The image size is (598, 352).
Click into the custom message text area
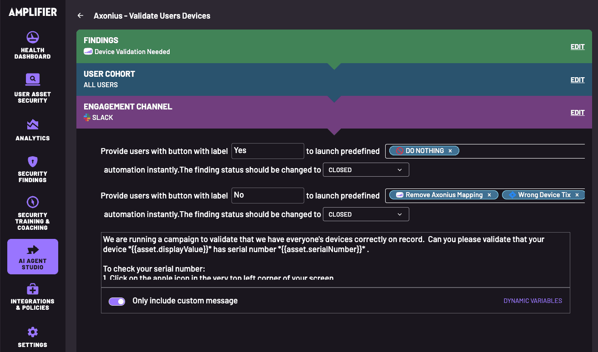[336, 259]
